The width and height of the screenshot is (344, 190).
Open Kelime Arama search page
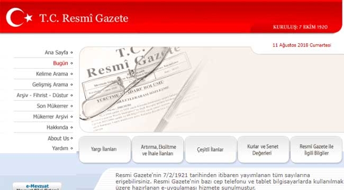52,74
